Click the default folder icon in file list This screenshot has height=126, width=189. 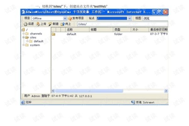point(54,34)
